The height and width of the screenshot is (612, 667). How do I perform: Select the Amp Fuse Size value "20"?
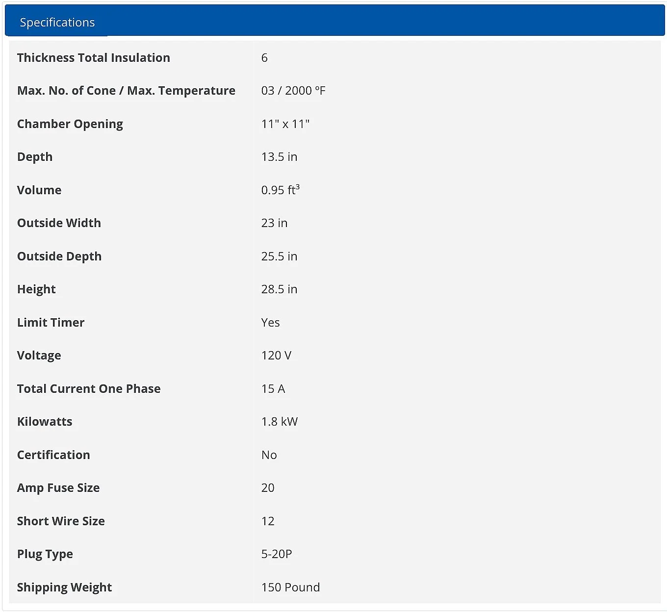[268, 488]
